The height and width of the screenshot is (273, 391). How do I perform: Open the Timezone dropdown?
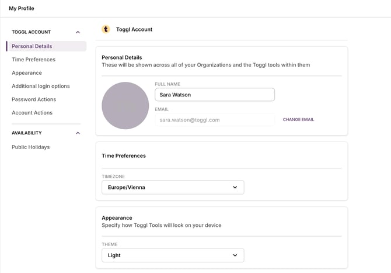(x=172, y=188)
